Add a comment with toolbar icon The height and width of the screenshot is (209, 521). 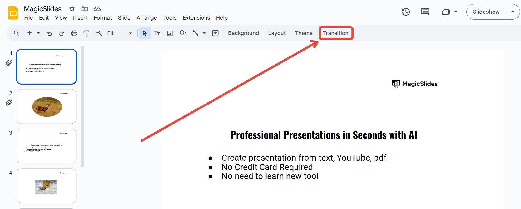pos(215,33)
